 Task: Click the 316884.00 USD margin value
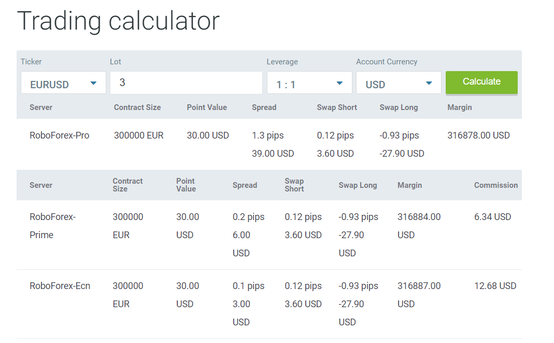419,226
